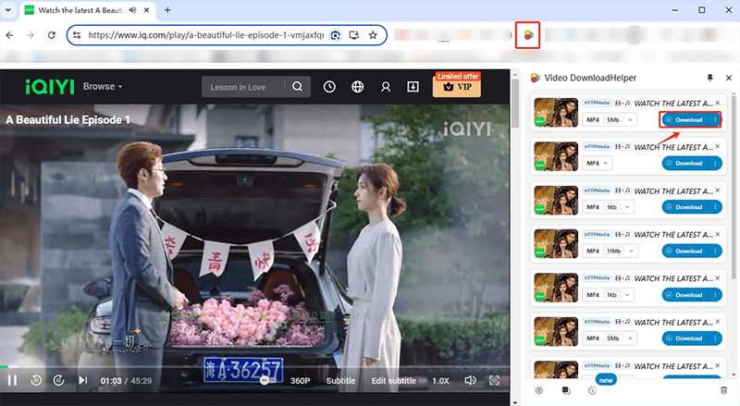Skip the video forward ten seconds
This screenshot has height=406, width=740.
point(58,380)
